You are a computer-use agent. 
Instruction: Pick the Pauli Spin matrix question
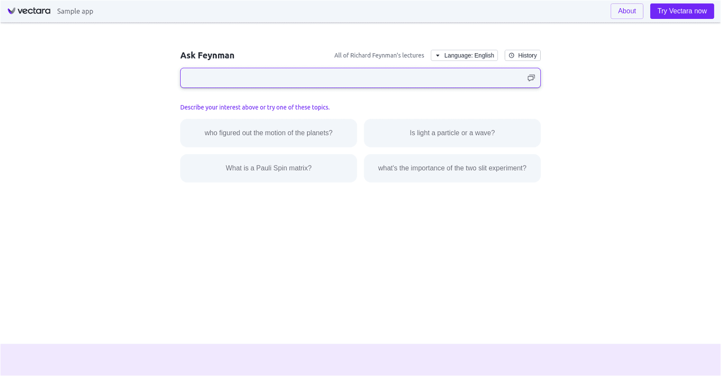coord(269,168)
